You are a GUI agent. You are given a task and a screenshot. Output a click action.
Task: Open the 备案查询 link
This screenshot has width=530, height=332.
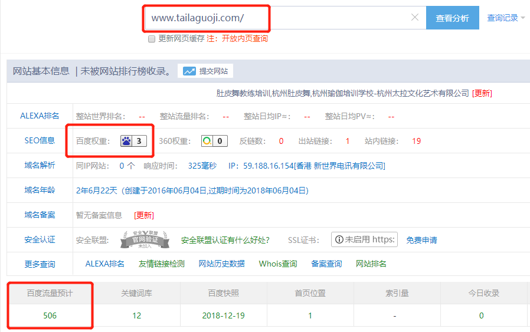[326, 264]
